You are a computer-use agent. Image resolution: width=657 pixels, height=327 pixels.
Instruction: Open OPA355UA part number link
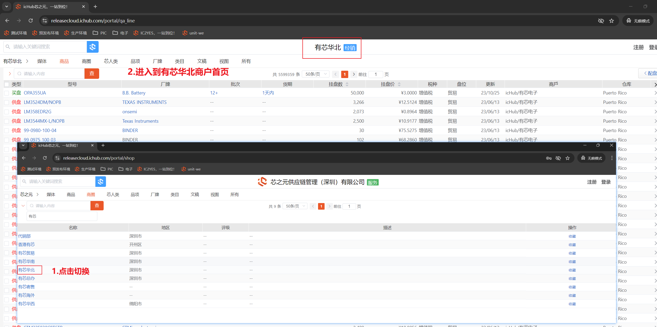coord(35,93)
